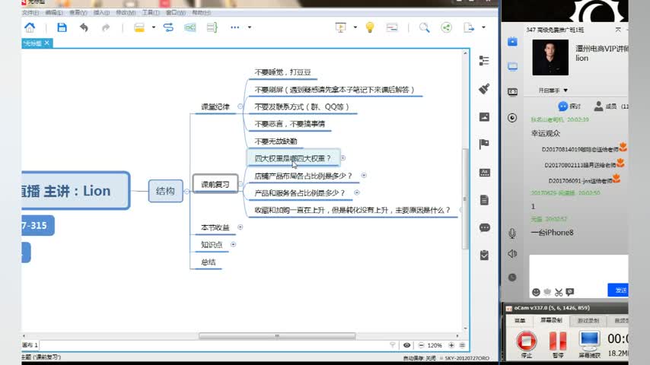Close the open document tab
The width and height of the screenshot is (650, 365).
click(47, 43)
